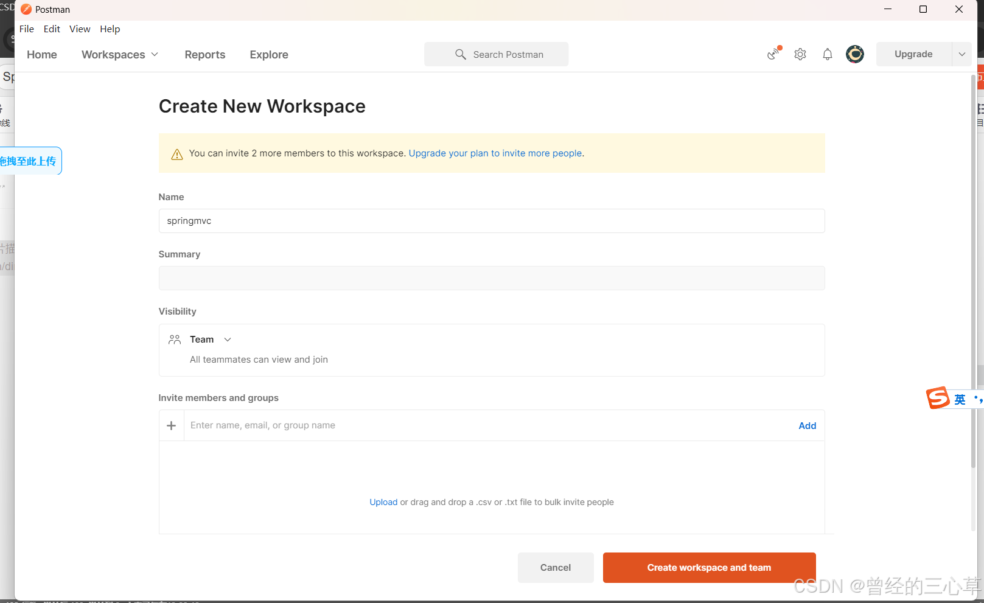Image resolution: width=984 pixels, height=603 pixels.
Task: Open the Edit menu
Action: tap(52, 29)
